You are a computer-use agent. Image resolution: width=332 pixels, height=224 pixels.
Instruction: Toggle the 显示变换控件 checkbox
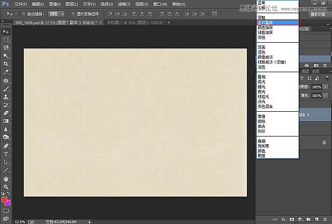[73, 14]
